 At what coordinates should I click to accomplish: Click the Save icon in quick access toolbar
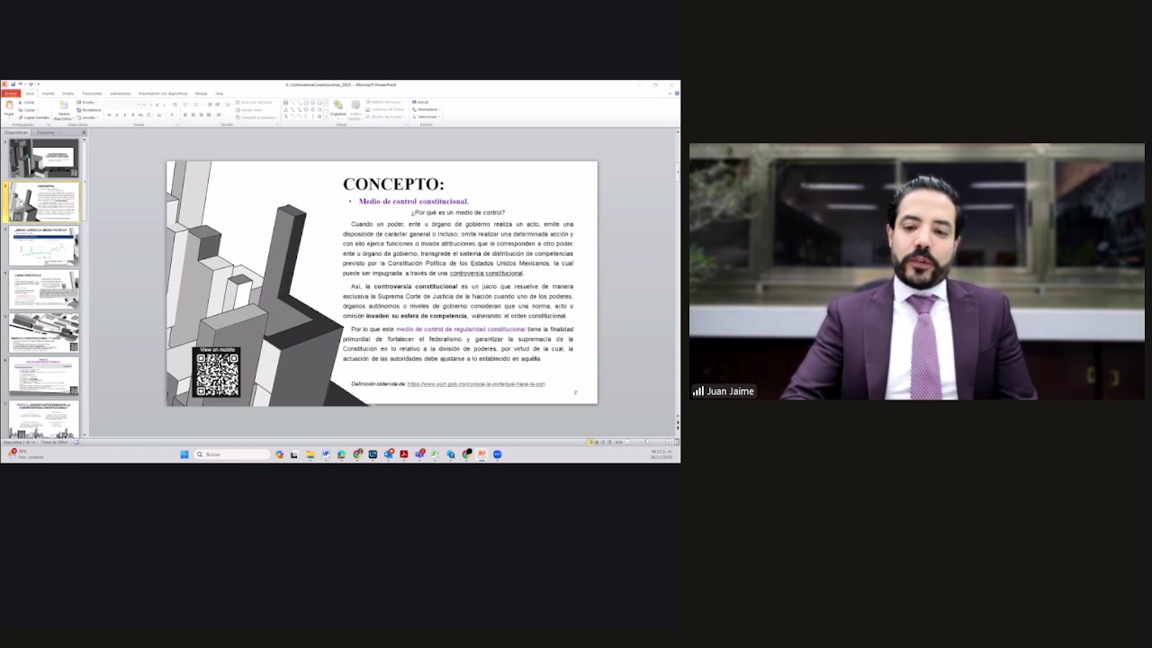tap(13, 84)
